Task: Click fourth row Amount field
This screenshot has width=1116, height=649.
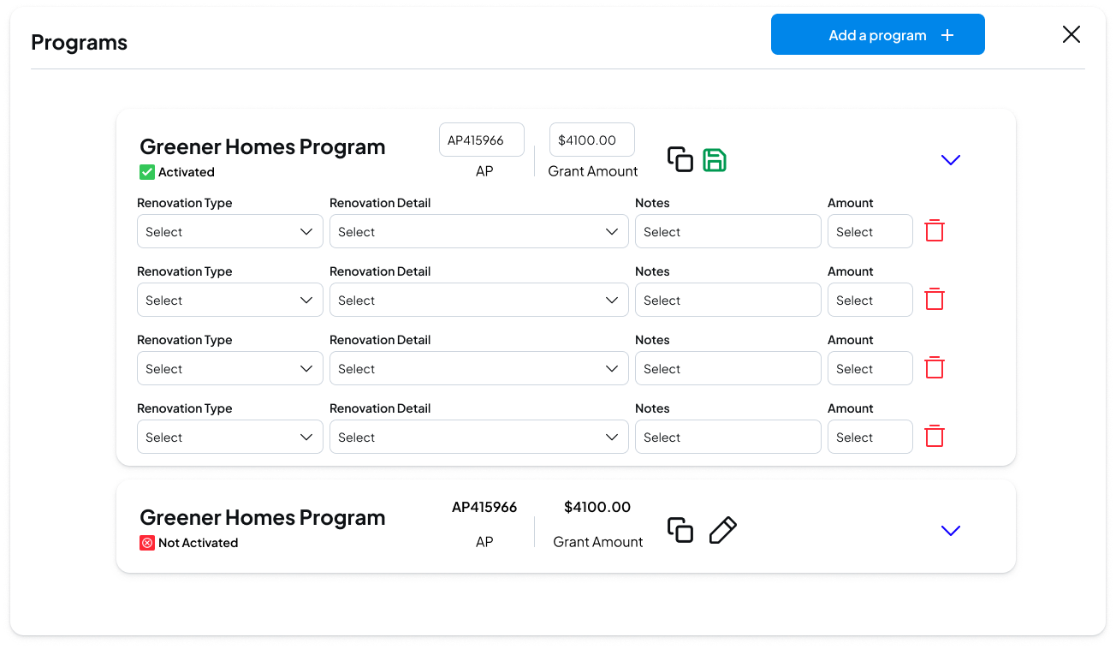Action: tap(870, 437)
